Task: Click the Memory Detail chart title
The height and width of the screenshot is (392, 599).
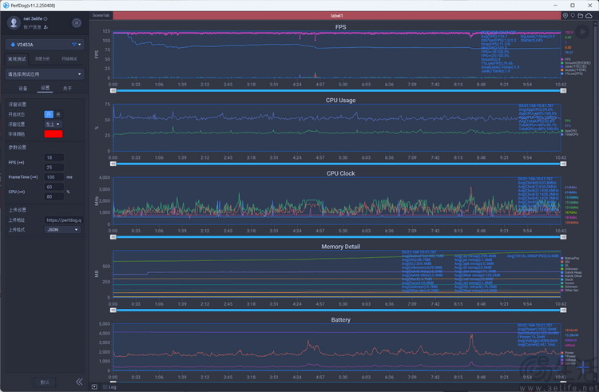Action: [340, 247]
